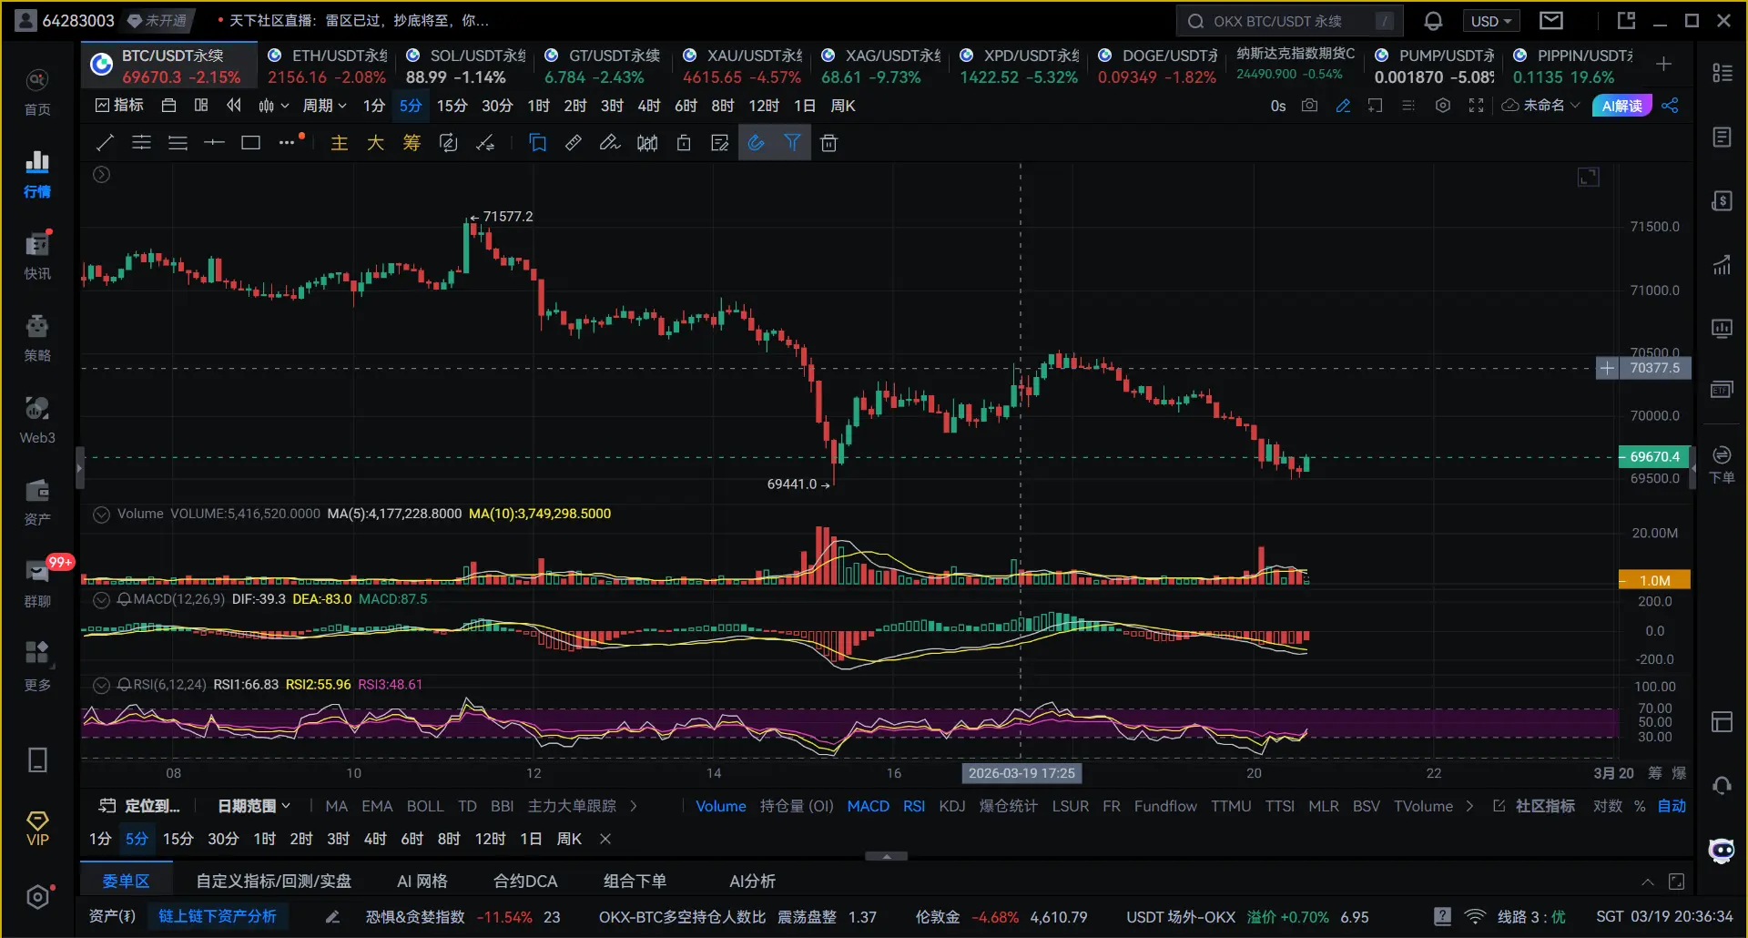Image resolution: width=1748 pixels, height=938 pixels.
Task: Open 快讯 news in sidebar
Action: pos(37,256)
